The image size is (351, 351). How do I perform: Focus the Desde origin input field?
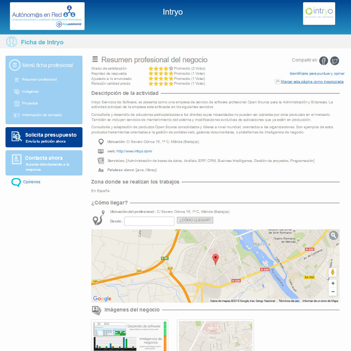[149, 221]
